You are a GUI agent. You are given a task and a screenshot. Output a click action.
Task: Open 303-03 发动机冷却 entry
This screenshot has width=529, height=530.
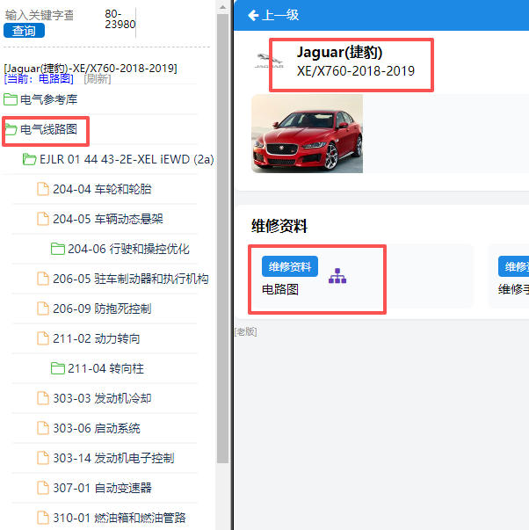[x=102, y=398]
